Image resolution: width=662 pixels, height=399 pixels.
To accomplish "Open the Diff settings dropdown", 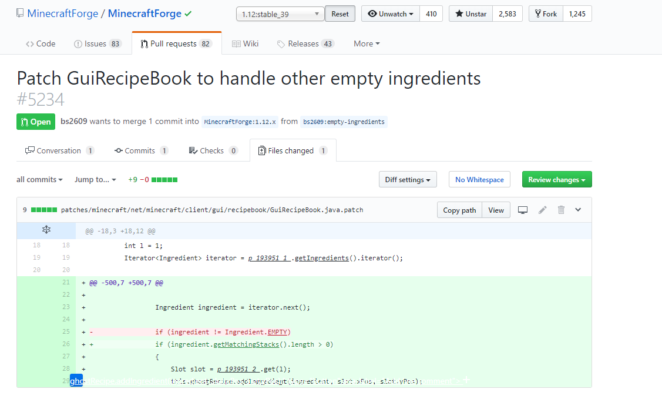I will pos(408,179).
